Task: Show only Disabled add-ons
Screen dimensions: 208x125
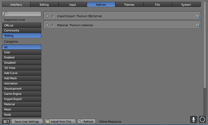Action: pos(22,63)
